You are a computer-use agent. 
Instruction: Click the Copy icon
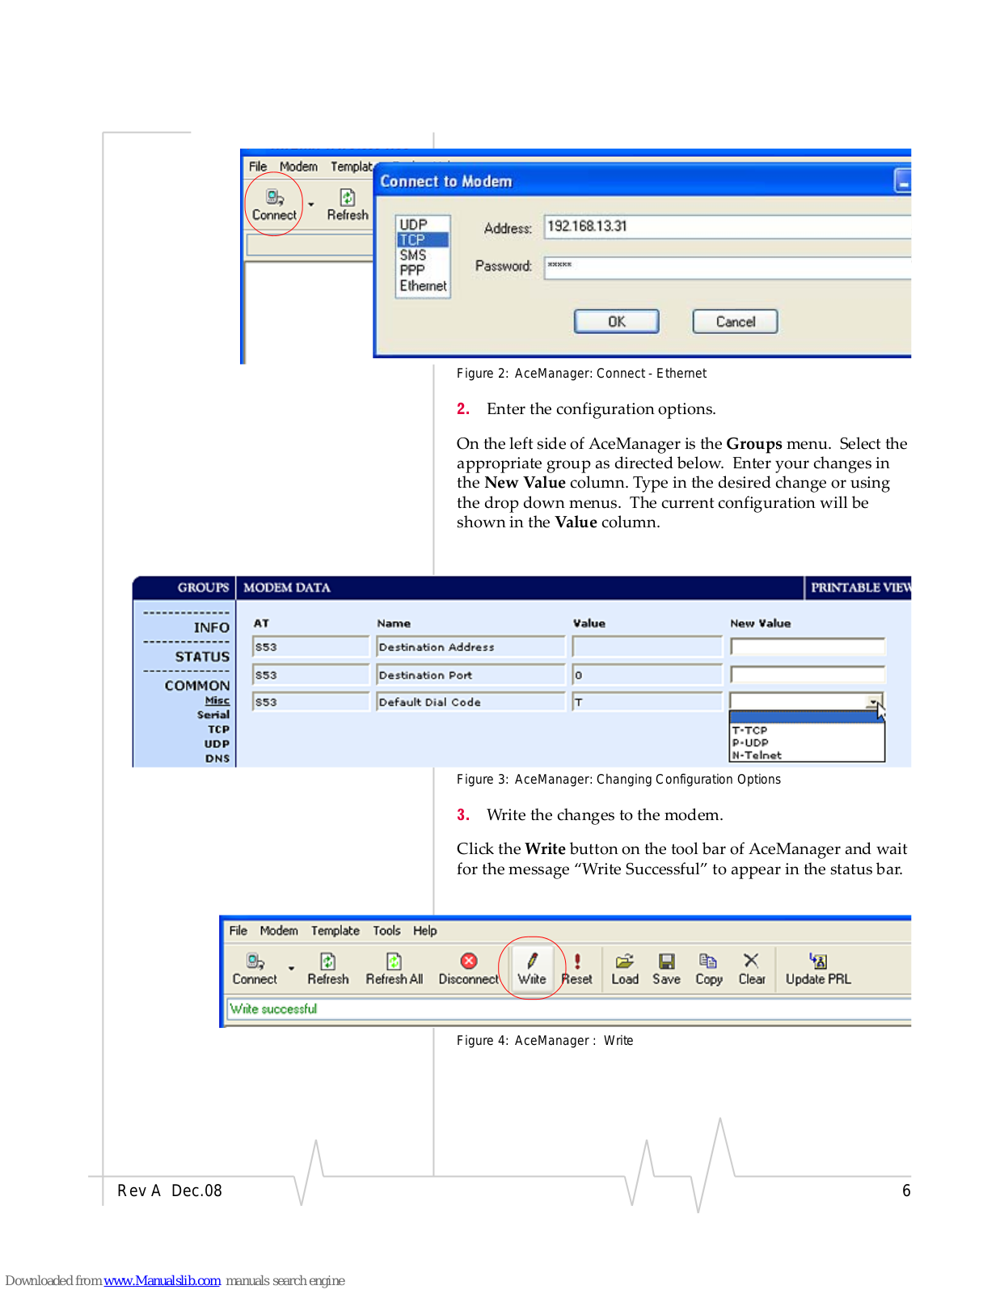point(709,969)
